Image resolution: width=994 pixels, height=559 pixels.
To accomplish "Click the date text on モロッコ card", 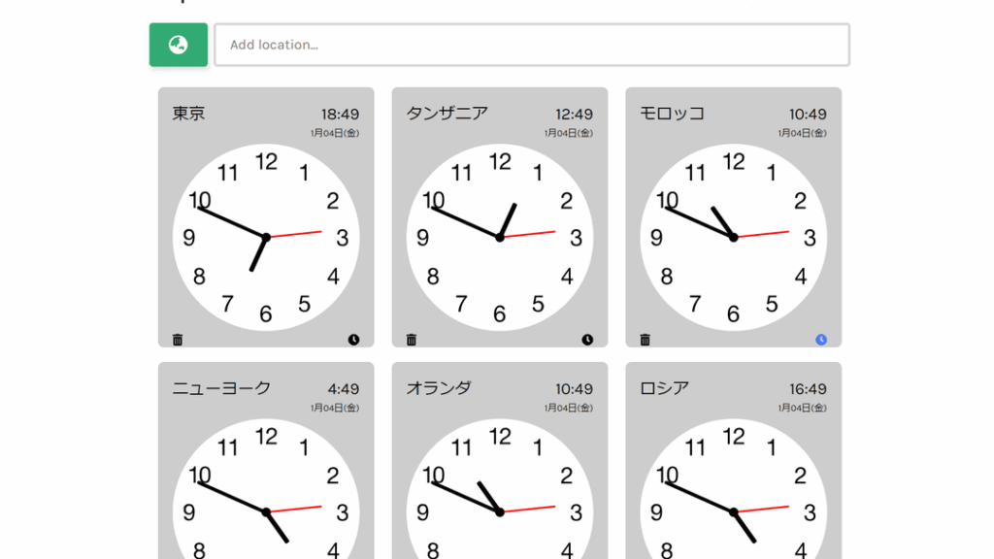I will pos(802,133).
